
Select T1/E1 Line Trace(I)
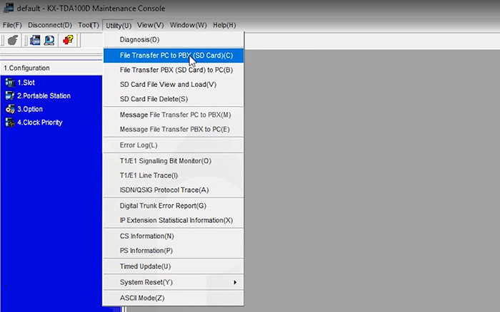tap(174, 175)
